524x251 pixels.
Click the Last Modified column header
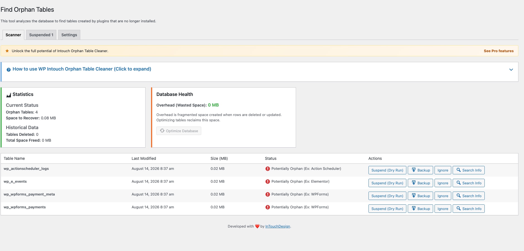click(x=144, y=158)
